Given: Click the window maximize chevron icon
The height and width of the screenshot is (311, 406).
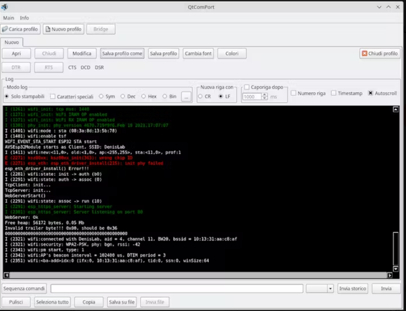Looking at the screenshot, I should (388, 7).
